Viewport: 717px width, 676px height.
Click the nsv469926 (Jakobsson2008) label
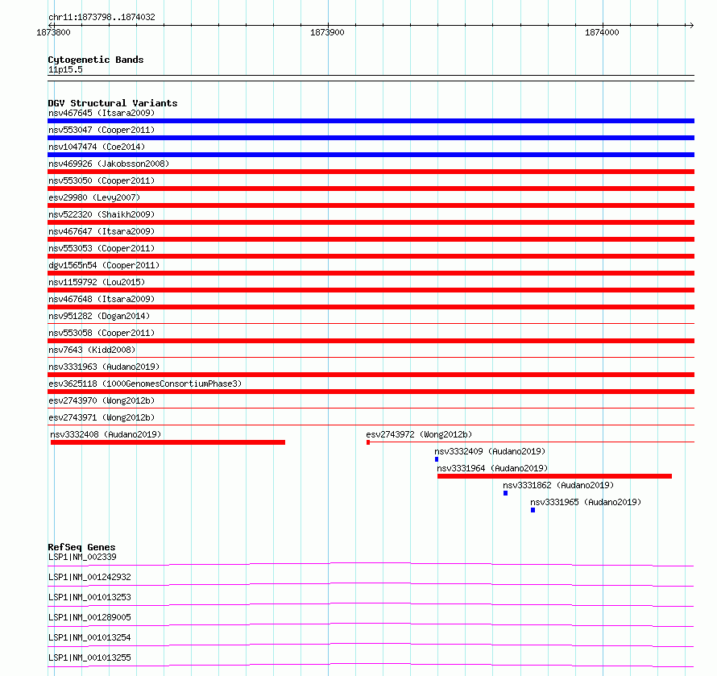pyautogui.click(x=109, y=164)
